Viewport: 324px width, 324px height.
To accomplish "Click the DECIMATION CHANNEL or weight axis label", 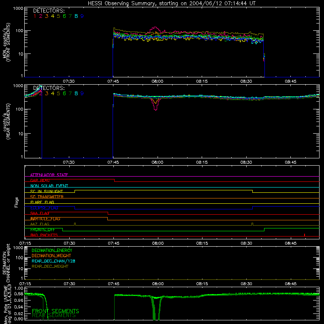I will [6, 263].
